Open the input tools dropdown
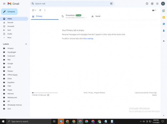The image size is (167, 124). point(154,10)
